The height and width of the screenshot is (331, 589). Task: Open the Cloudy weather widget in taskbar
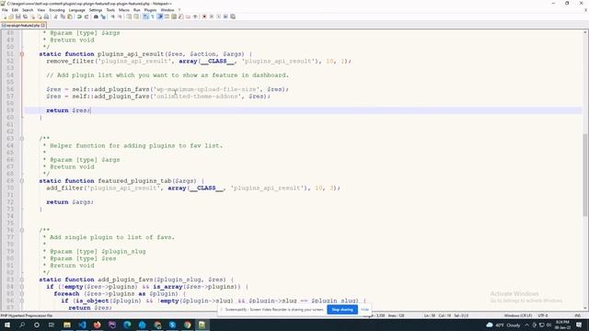(503, 325)
